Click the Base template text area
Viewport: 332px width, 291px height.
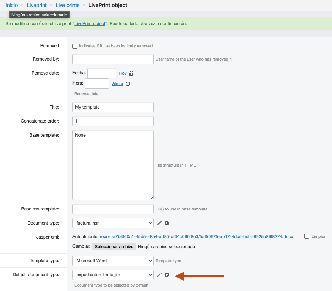113,165
